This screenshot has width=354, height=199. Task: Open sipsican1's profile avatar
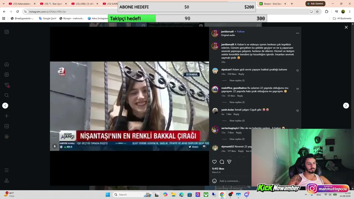pyautogui.click(x=215, y=71)
